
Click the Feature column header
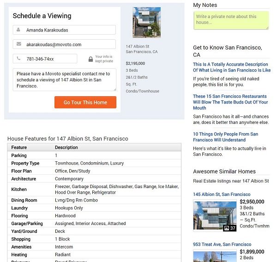pyautogui.click(x=19, y=147)
